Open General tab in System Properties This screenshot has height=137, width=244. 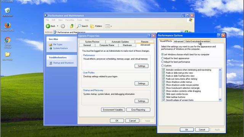click(x=87, y=45)
